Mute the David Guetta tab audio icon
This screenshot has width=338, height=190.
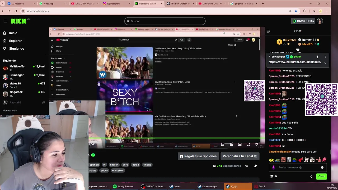coord(221,4)
